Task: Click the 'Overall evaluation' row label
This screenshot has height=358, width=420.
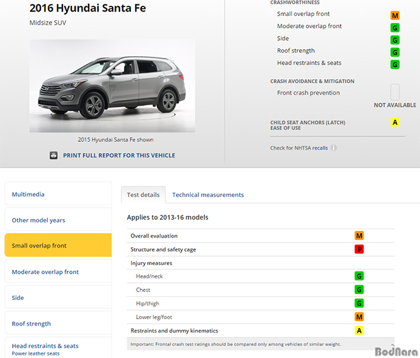Action: pos(154,236)
